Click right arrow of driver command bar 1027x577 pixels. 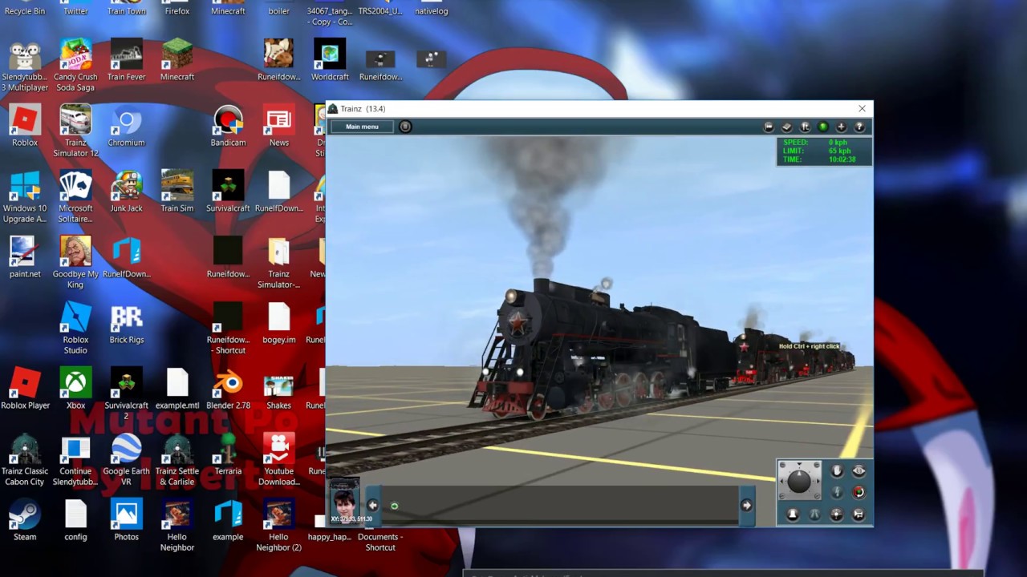coord(746,506)
